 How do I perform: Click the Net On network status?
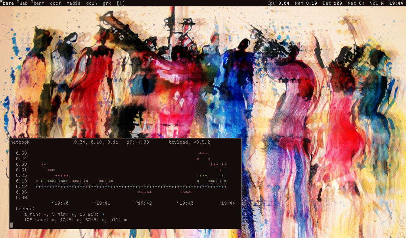point(356,3)
